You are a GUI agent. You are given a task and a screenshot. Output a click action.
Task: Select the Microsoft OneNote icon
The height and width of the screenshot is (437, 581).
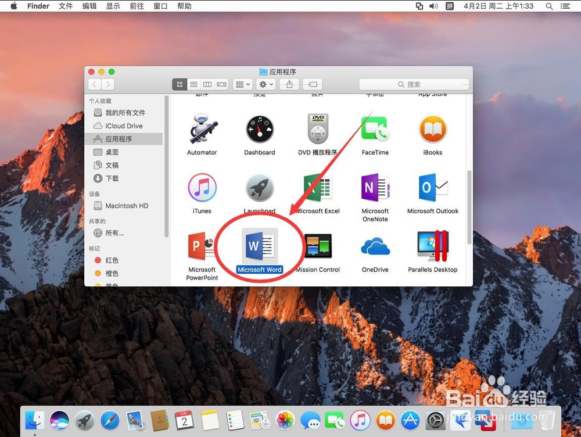click(x=375, y=188)
